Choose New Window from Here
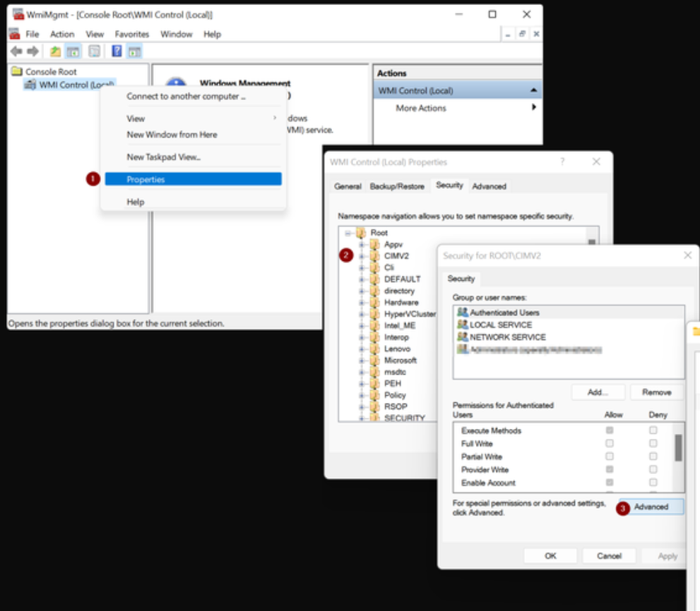This screenshot has width=700, height=611. [194, 134]
